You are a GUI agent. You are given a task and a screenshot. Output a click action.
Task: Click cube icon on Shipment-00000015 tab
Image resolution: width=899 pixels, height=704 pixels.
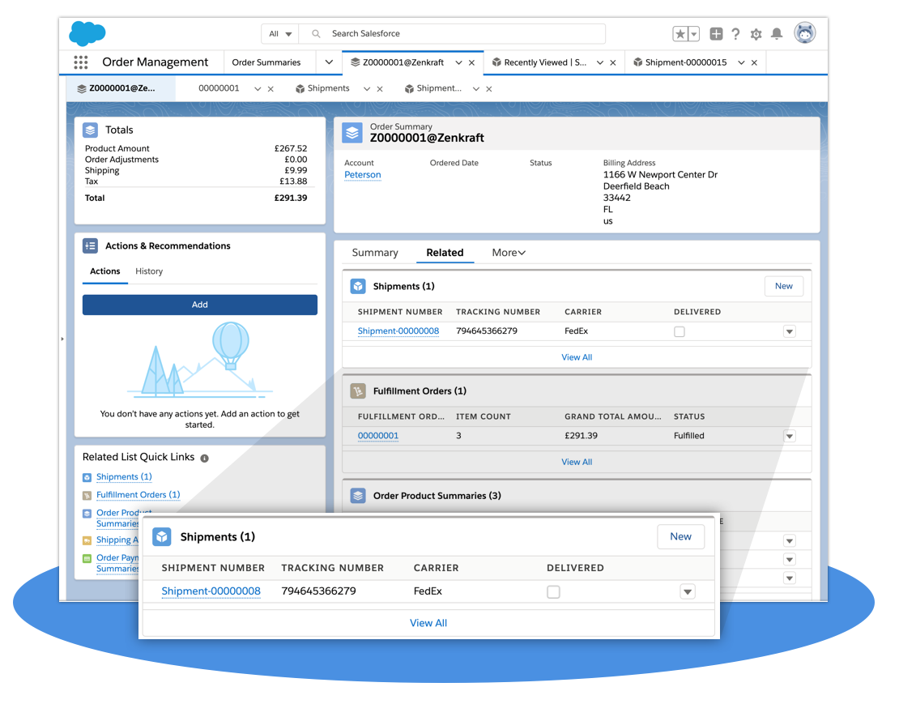point(637,62)
